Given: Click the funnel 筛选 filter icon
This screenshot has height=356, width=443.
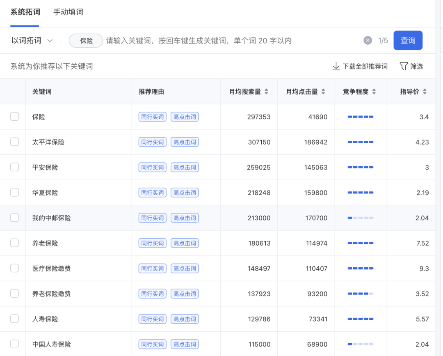Looking at the screenshot, I should (x=404, y=66).
